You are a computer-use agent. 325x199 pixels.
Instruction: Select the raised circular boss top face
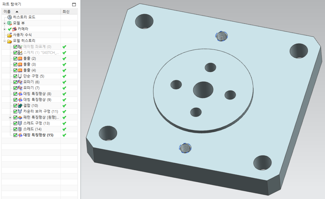click(x=203, y=90)
